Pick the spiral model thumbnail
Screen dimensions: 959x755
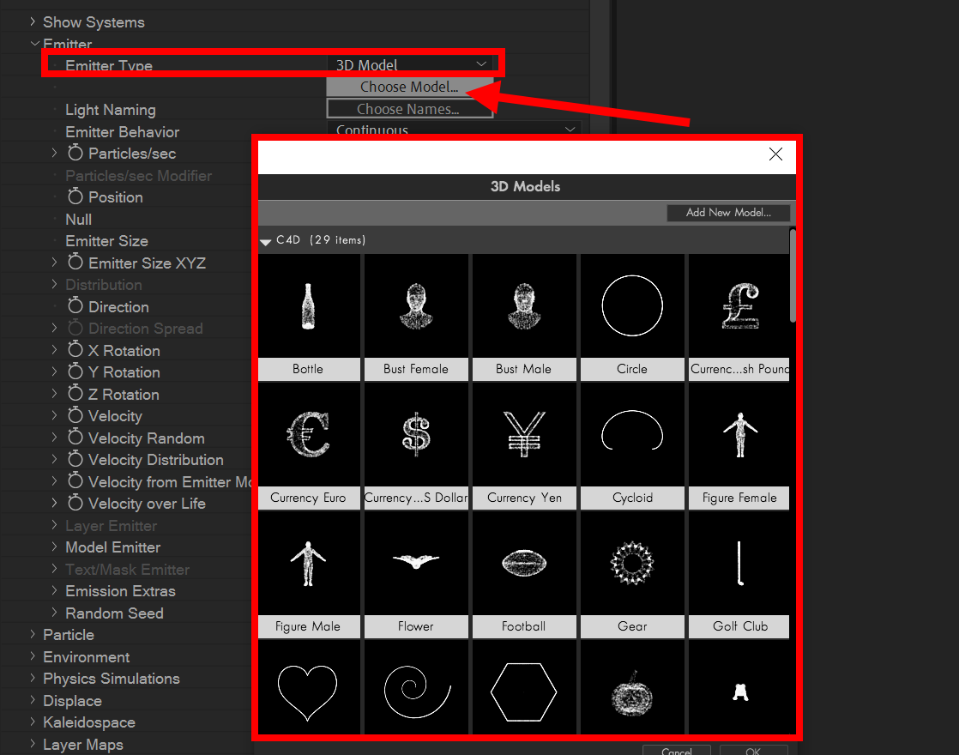click(x=417, y=687)
